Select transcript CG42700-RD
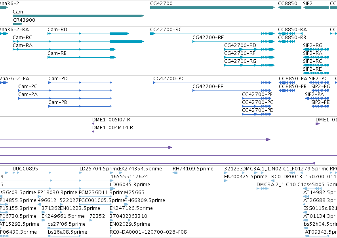The width and height of the screenshot is (337, 238). [x=249, y=49]
